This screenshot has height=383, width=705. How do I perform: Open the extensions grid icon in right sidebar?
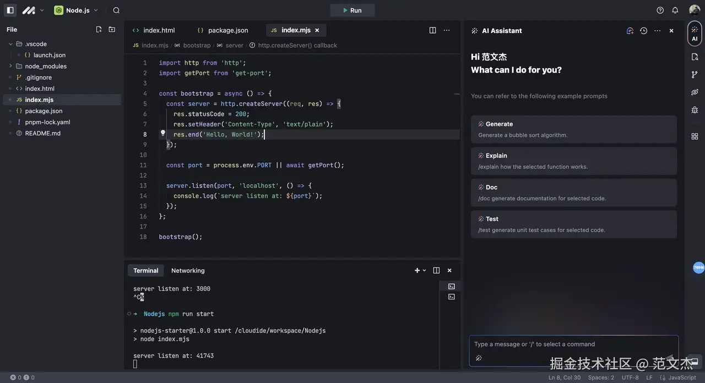click(695, 136)
